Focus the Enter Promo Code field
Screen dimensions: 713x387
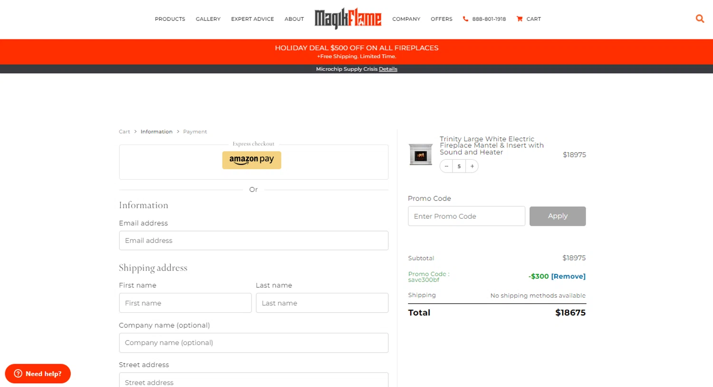[x=466, y=216]
